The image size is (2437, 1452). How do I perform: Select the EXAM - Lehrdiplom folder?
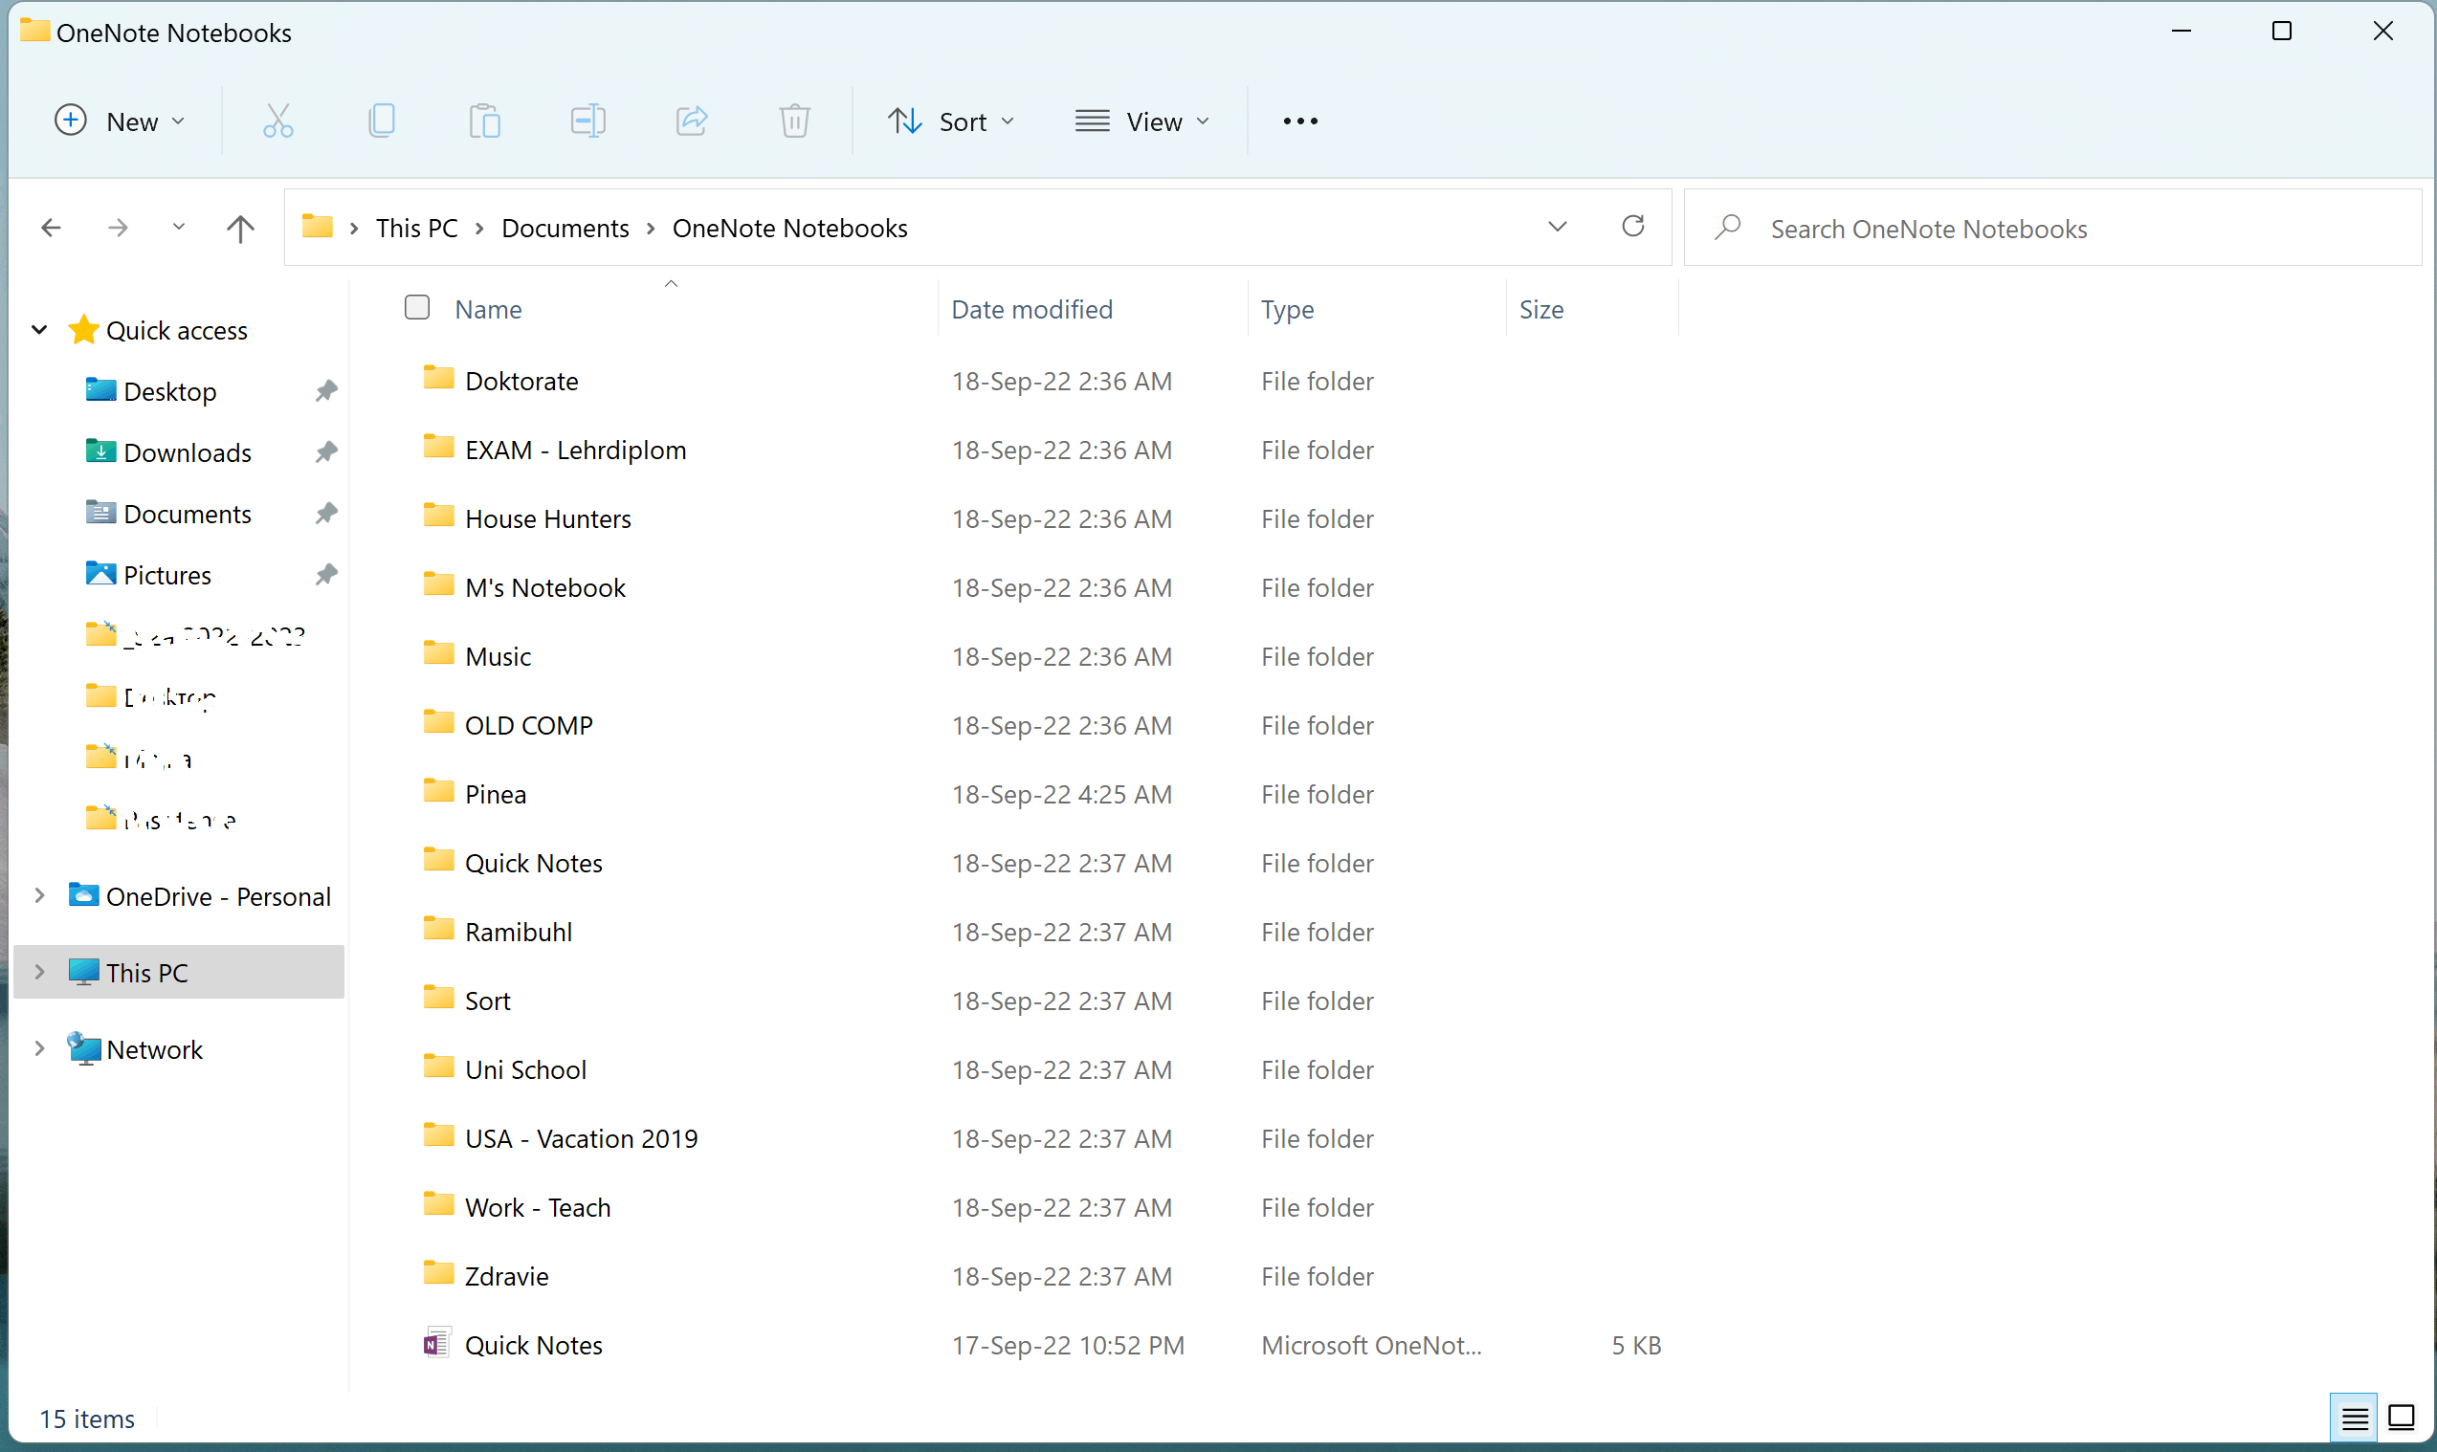coord(575,451)
